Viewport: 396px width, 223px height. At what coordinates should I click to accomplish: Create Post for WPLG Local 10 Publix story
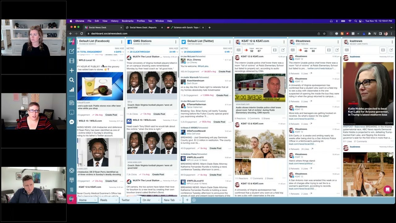[111, 115]
